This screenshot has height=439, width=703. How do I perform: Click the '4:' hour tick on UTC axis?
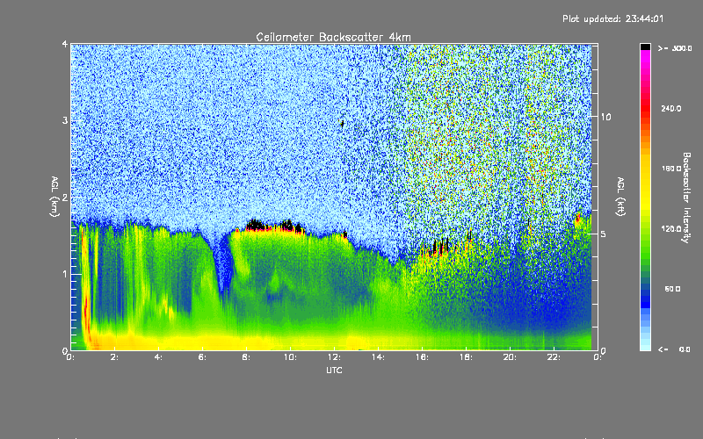tap(159, 357)
